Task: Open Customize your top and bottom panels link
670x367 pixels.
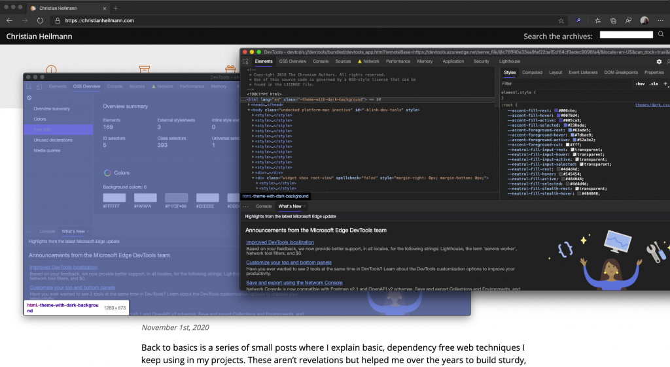Action: [x=289, y=263]
